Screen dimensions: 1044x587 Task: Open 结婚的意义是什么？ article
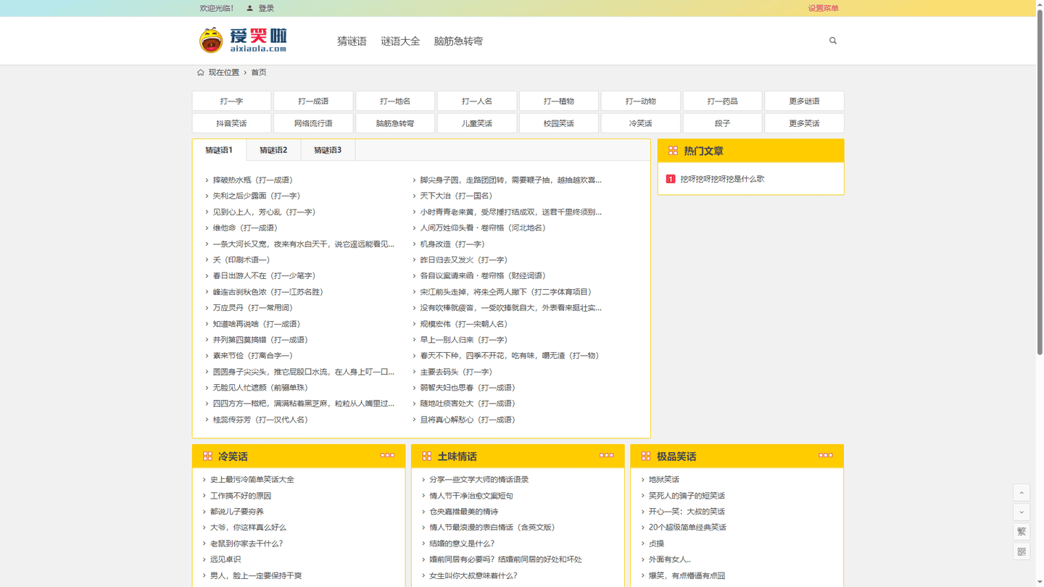pos(462,544)
